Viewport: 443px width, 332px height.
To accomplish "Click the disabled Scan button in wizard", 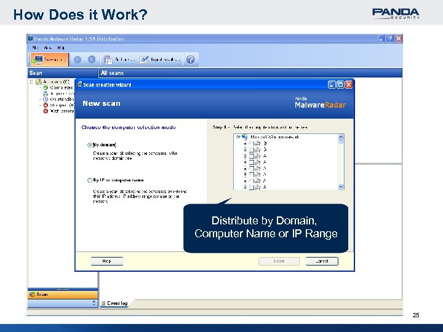I will click(279, 261).
